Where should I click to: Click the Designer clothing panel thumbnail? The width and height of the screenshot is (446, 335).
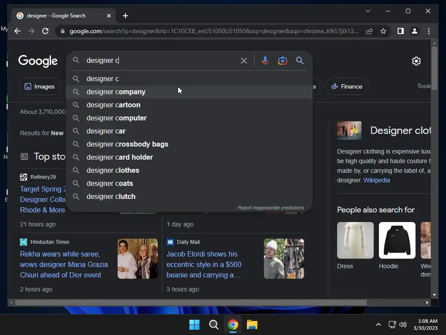tap(349, 130)
